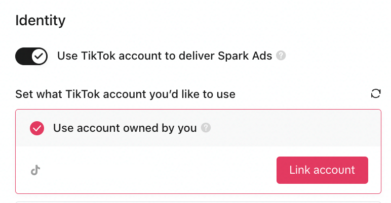The image size is (391, 203).
Task: Click the 'Use account owned by you' label text
Action: pyautogui.click(x=125, y=128)
